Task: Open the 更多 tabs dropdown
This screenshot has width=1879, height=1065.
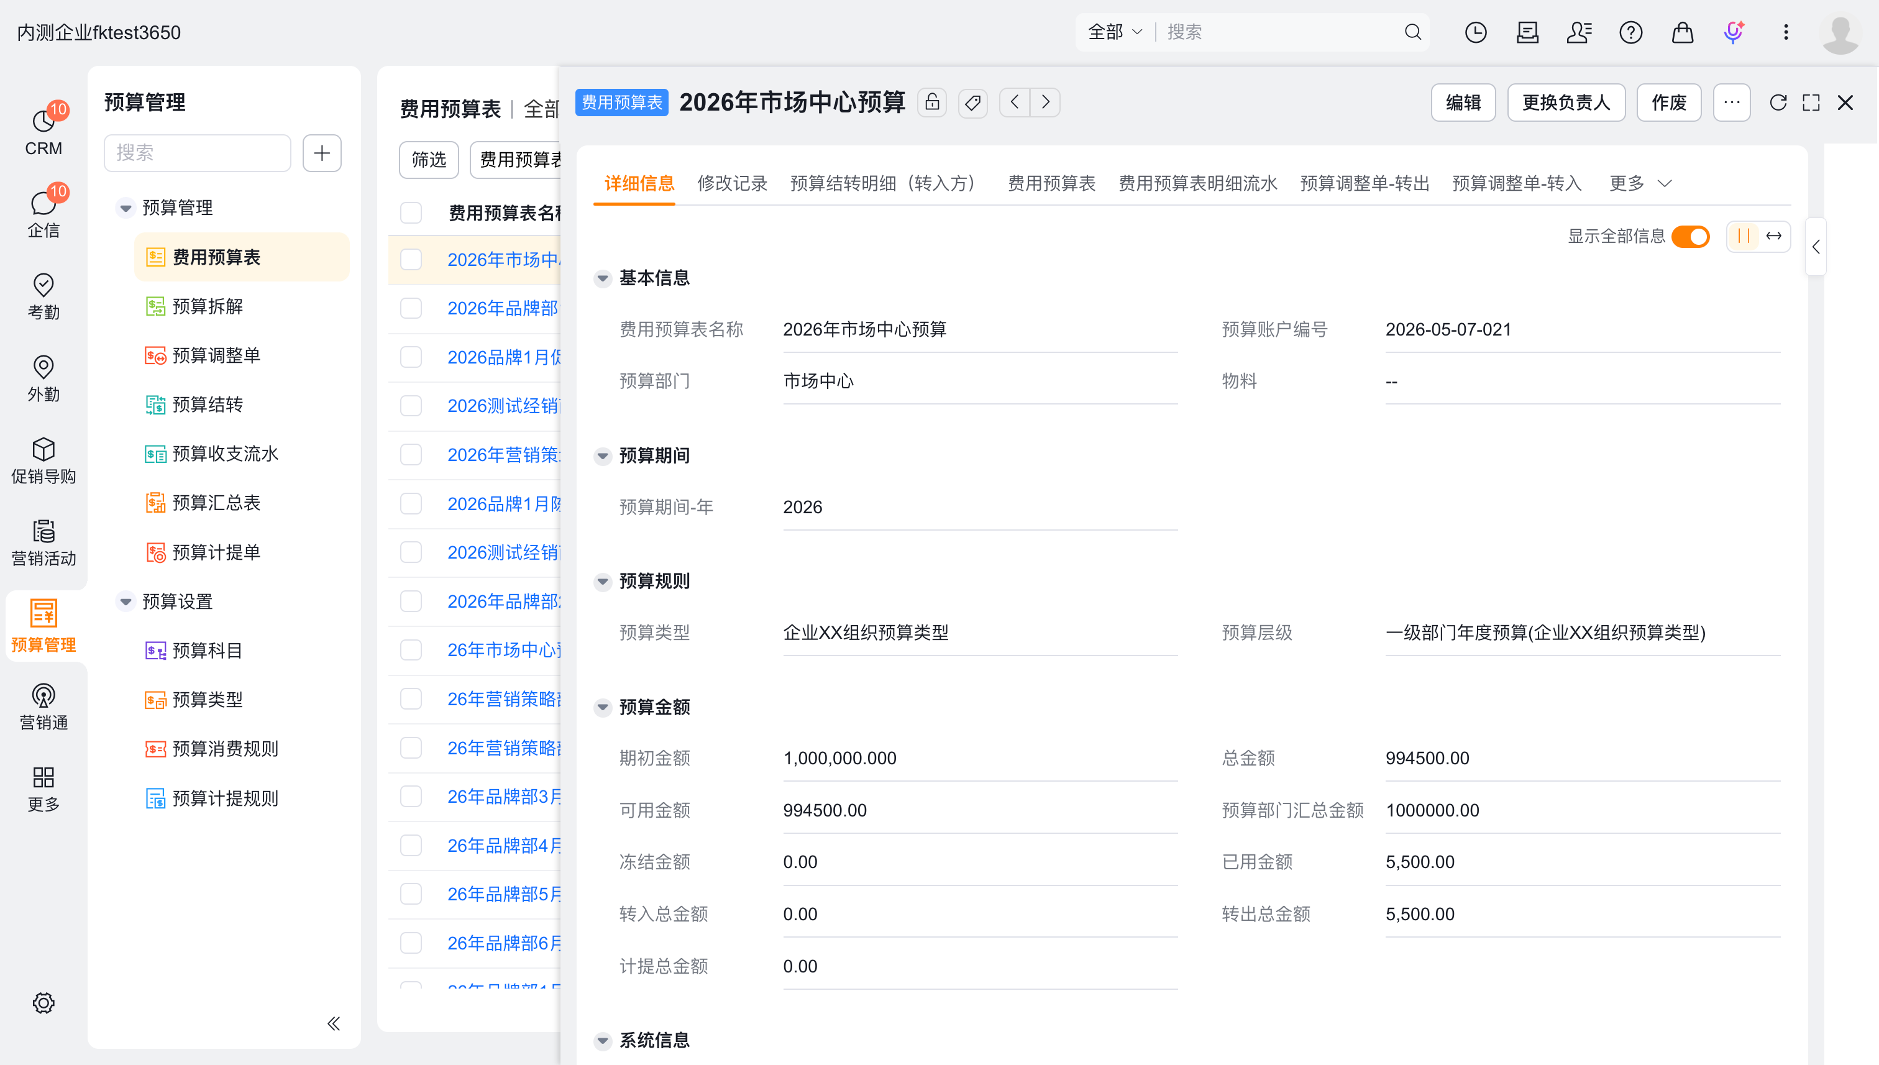Action: click(1640, 183)
